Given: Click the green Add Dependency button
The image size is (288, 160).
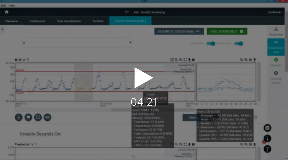Looking at the screenshot, I should (227, 31).
